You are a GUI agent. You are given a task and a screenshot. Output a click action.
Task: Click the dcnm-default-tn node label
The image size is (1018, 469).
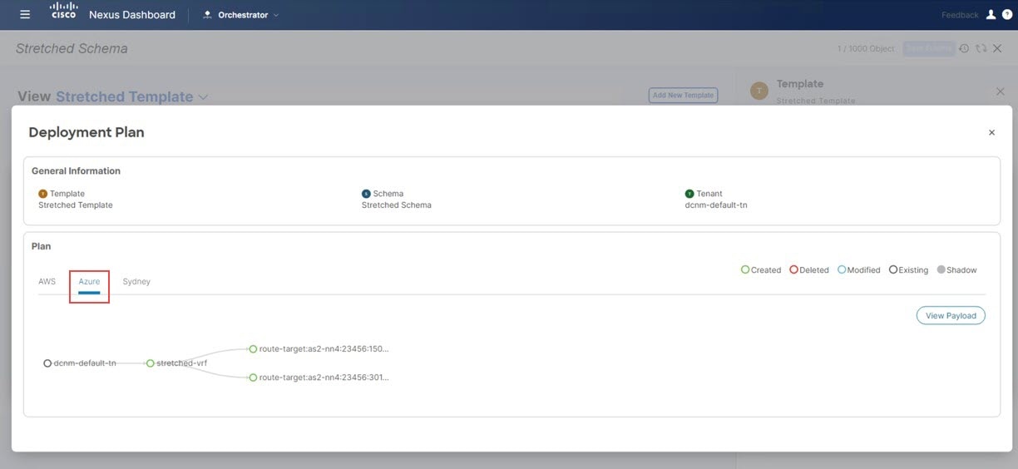click(85, 363)
